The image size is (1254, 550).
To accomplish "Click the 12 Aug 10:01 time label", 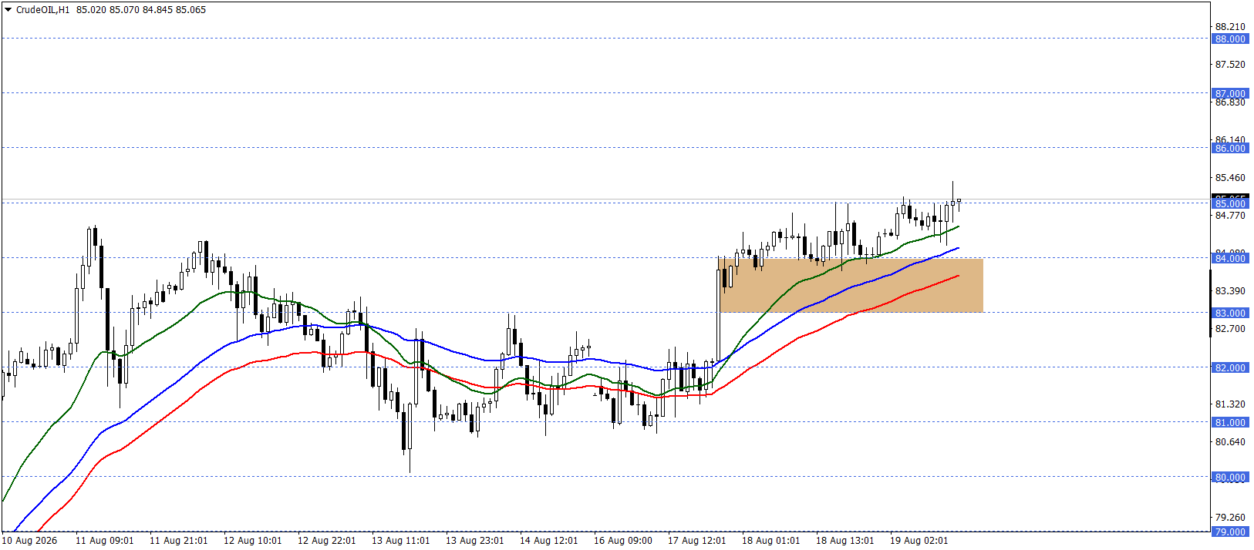I will pos(252,541).
